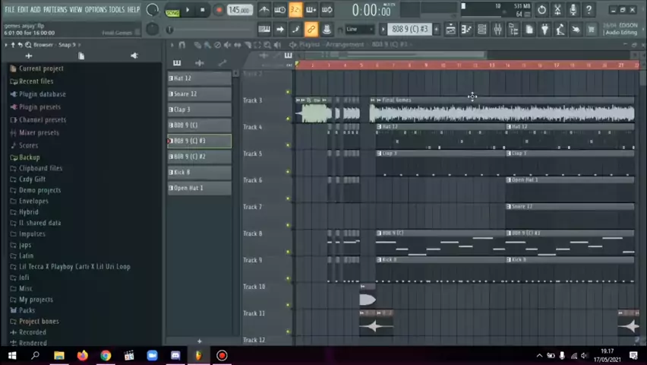Mute Track 3 using its green dot
The image size is (647, 365).
point(288,93)
